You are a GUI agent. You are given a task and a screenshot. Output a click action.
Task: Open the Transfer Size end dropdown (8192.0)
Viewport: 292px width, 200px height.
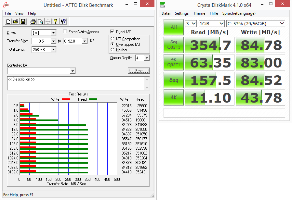(x=85, y=41)
